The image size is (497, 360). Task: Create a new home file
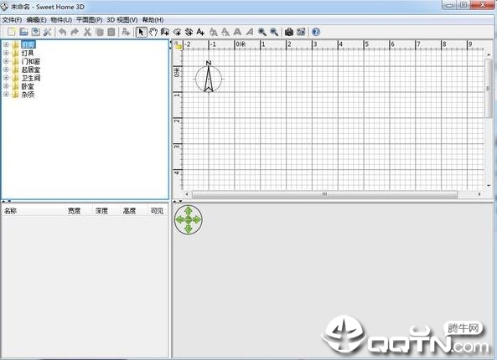click(12, 32)
